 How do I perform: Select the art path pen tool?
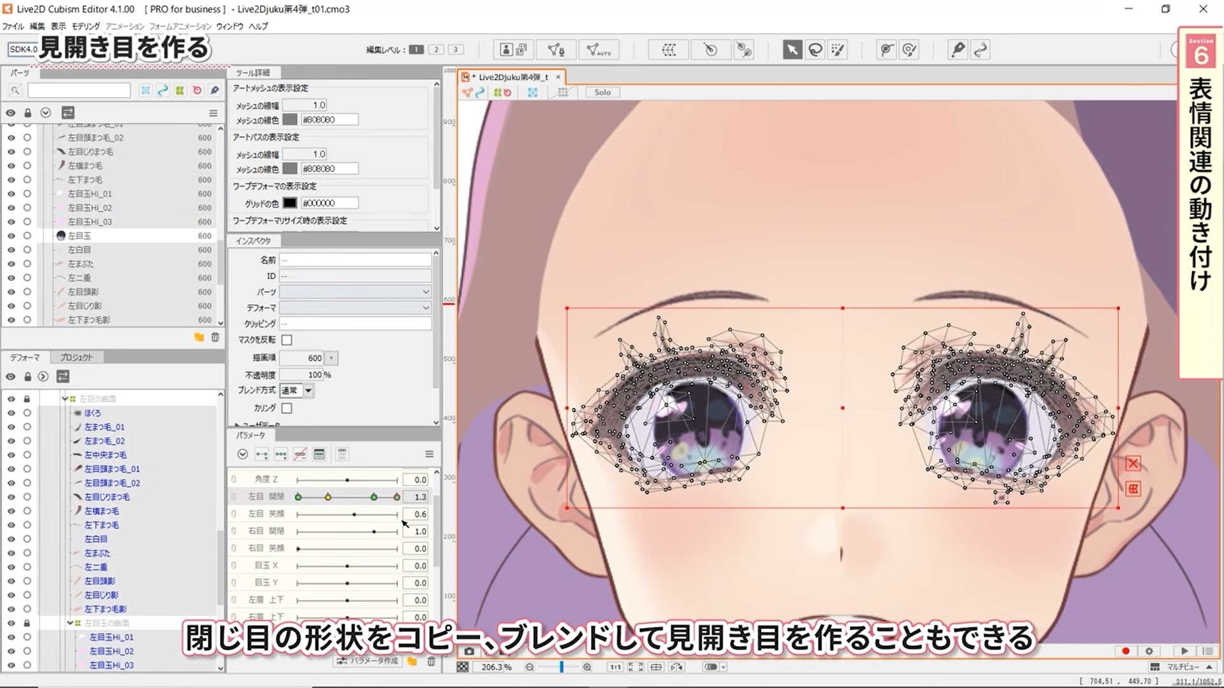pyautogui.click(x=958, y=50)
